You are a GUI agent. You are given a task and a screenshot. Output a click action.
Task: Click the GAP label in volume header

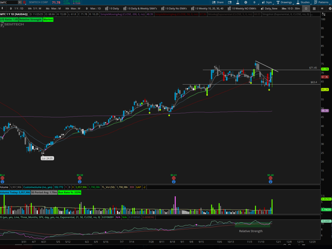click(x=138, y=187)
